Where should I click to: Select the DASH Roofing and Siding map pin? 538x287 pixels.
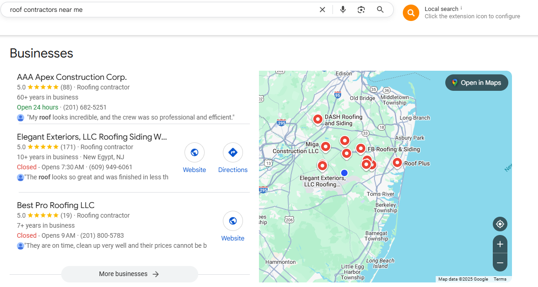click(x=318, y=120)
